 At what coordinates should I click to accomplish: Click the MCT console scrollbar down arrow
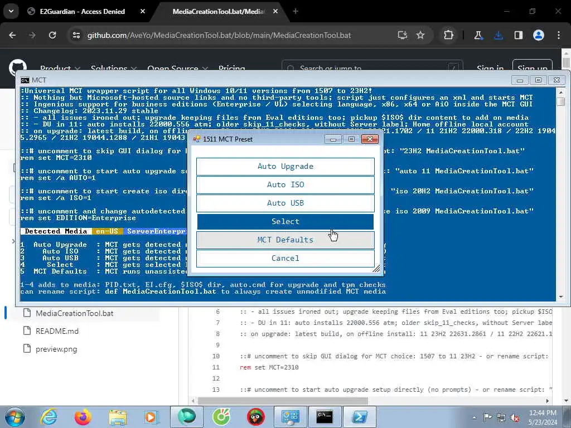pos(561,297)
